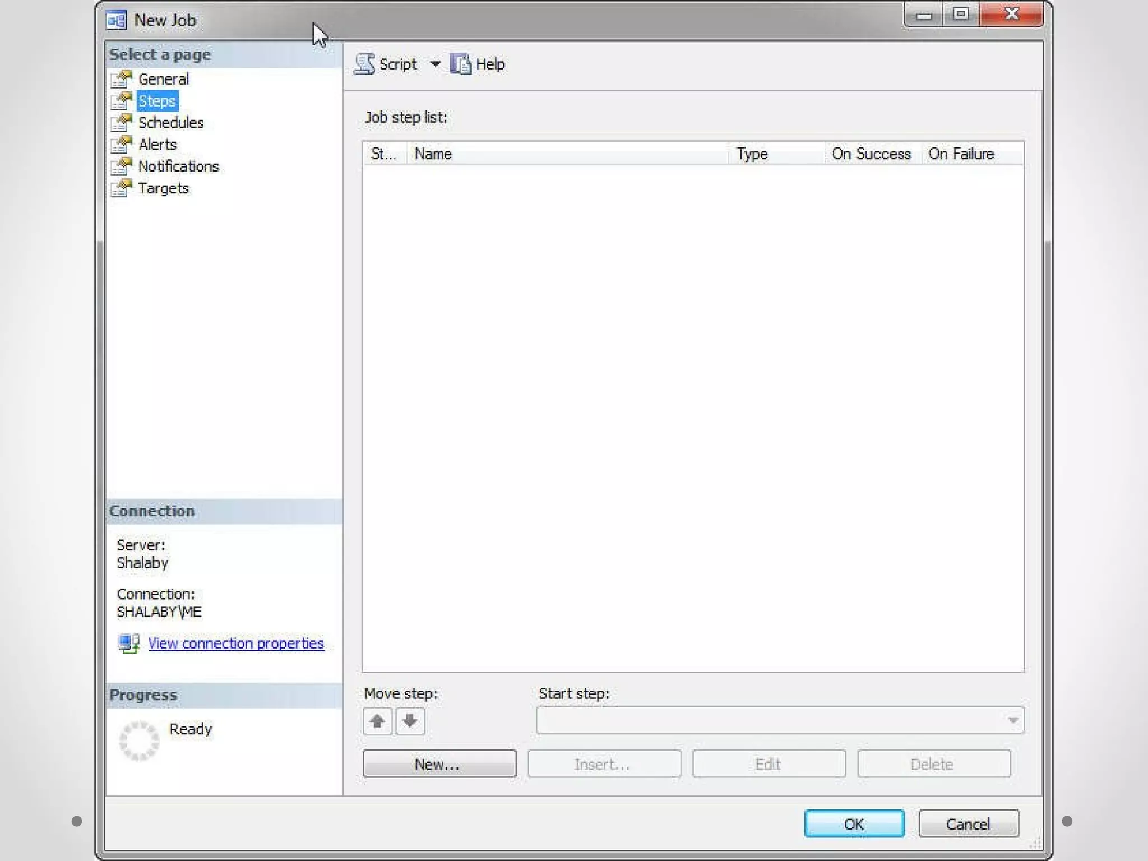The height and width of the screenshot is (861, 1148).
Task: Open View connection properties link
Action: pos(236,644)
